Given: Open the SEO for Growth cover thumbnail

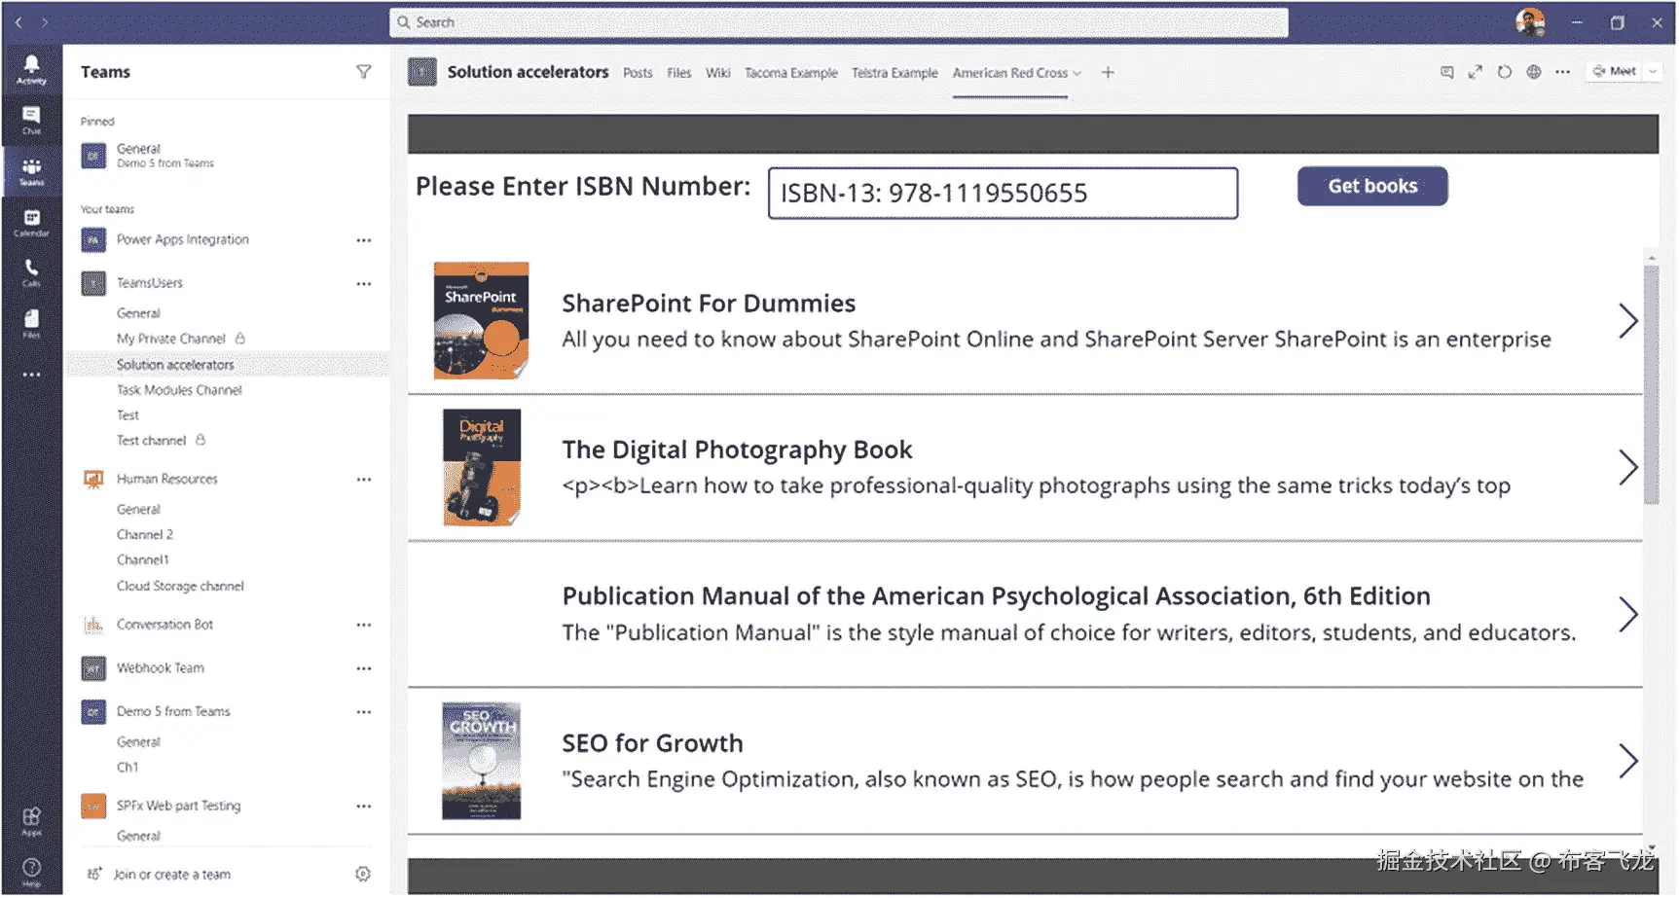Looking at the screenshot, I should (x=482, y=761).
